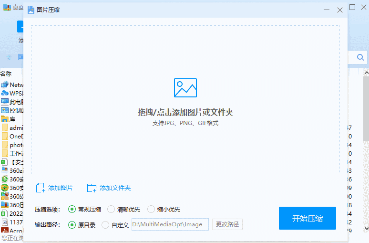Start compression with 开始压缩 button

(307, 218)
